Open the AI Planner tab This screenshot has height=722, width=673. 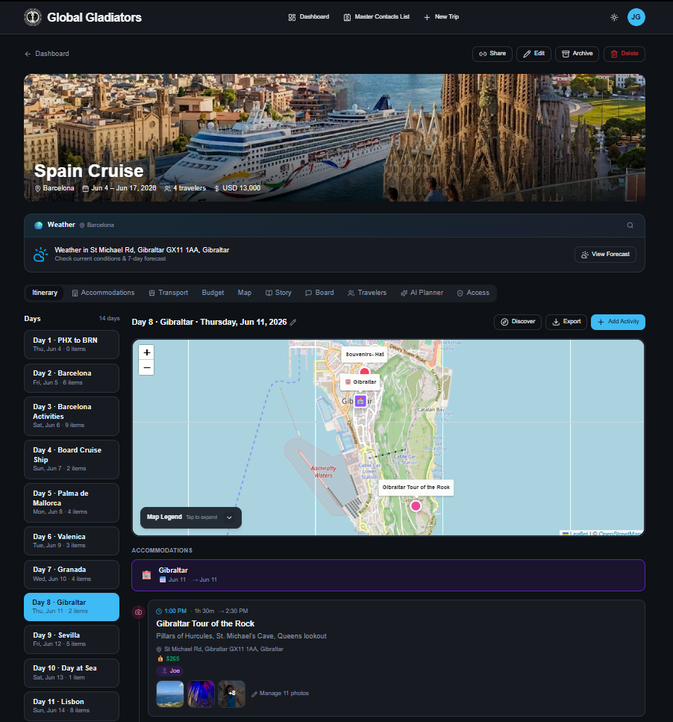coord(422,293)
